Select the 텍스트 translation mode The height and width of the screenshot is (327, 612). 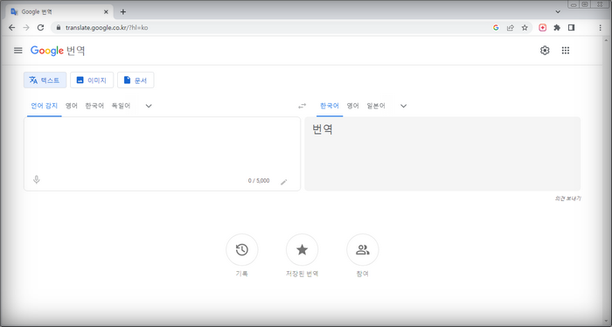click(45, 80)
